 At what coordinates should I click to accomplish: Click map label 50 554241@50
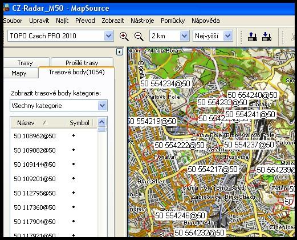pyautogui.click(x=250, y=114)
